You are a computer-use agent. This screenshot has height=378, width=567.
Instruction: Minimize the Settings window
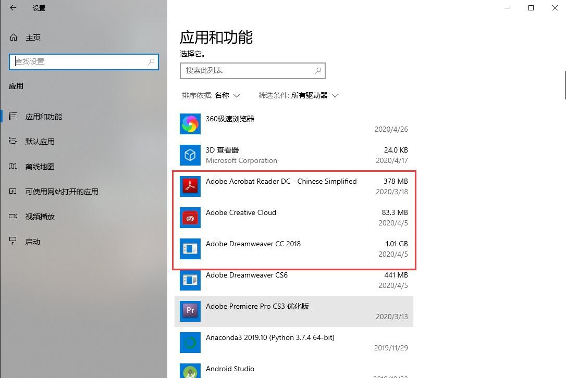coord(507,8)
